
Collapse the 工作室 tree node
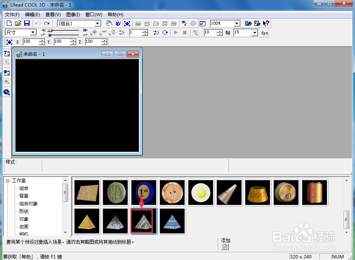coord(7,181)
